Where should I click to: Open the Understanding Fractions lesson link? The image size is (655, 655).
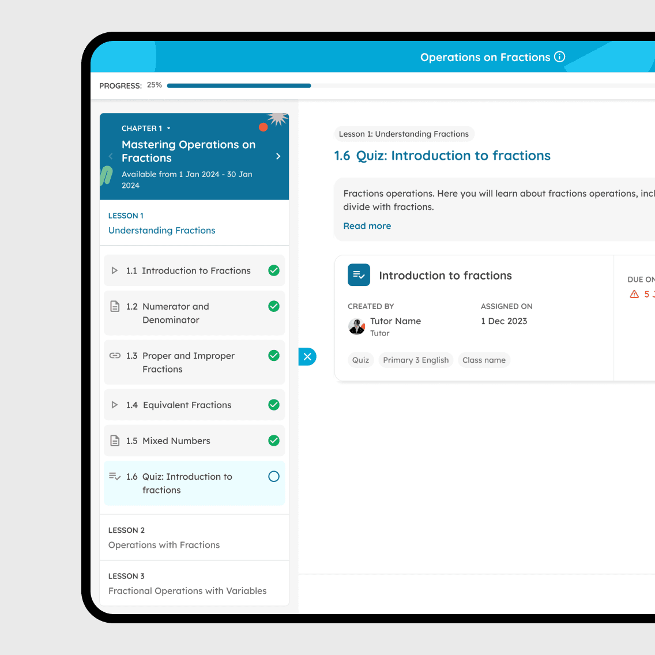click(x=162, y=230)
